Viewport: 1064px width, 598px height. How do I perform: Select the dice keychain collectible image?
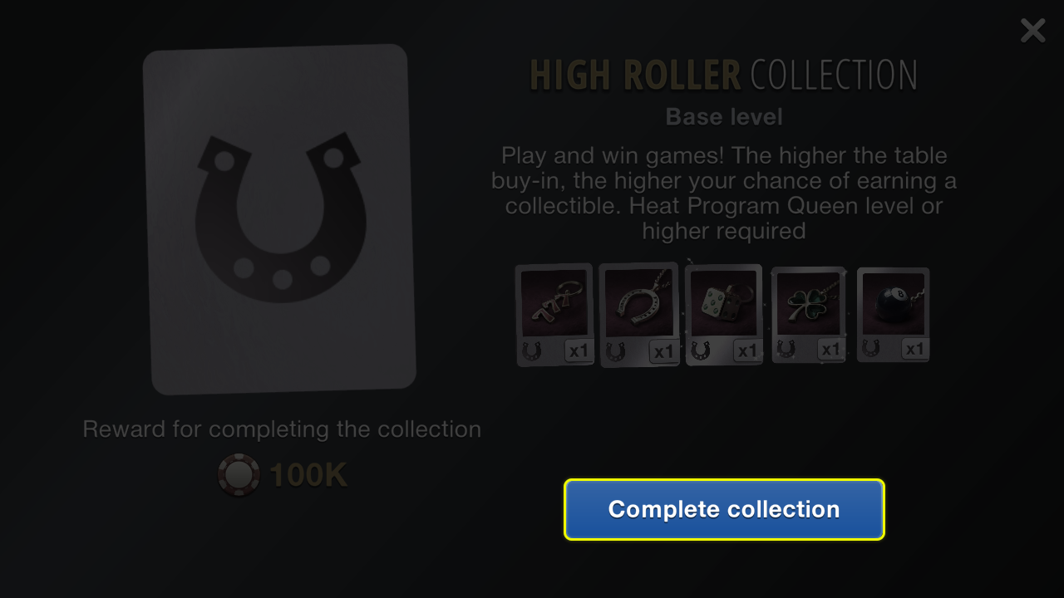tap(723, 303)
